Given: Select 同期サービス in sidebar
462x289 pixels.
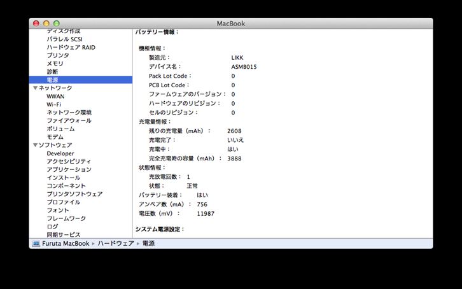Looking at the screenshot, I should click(x=64, y=235).
